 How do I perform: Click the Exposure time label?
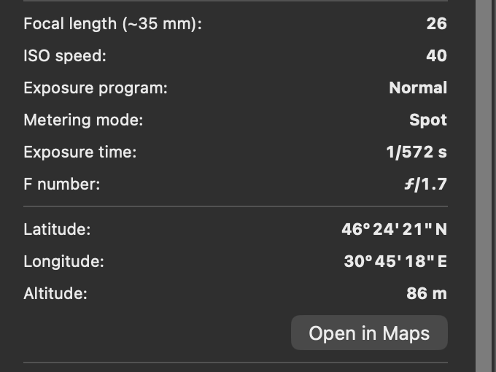(x=80, y=152)
